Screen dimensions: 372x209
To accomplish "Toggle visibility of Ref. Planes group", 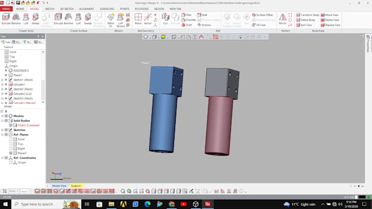I will pyautogui.click(x=6, y=134).
